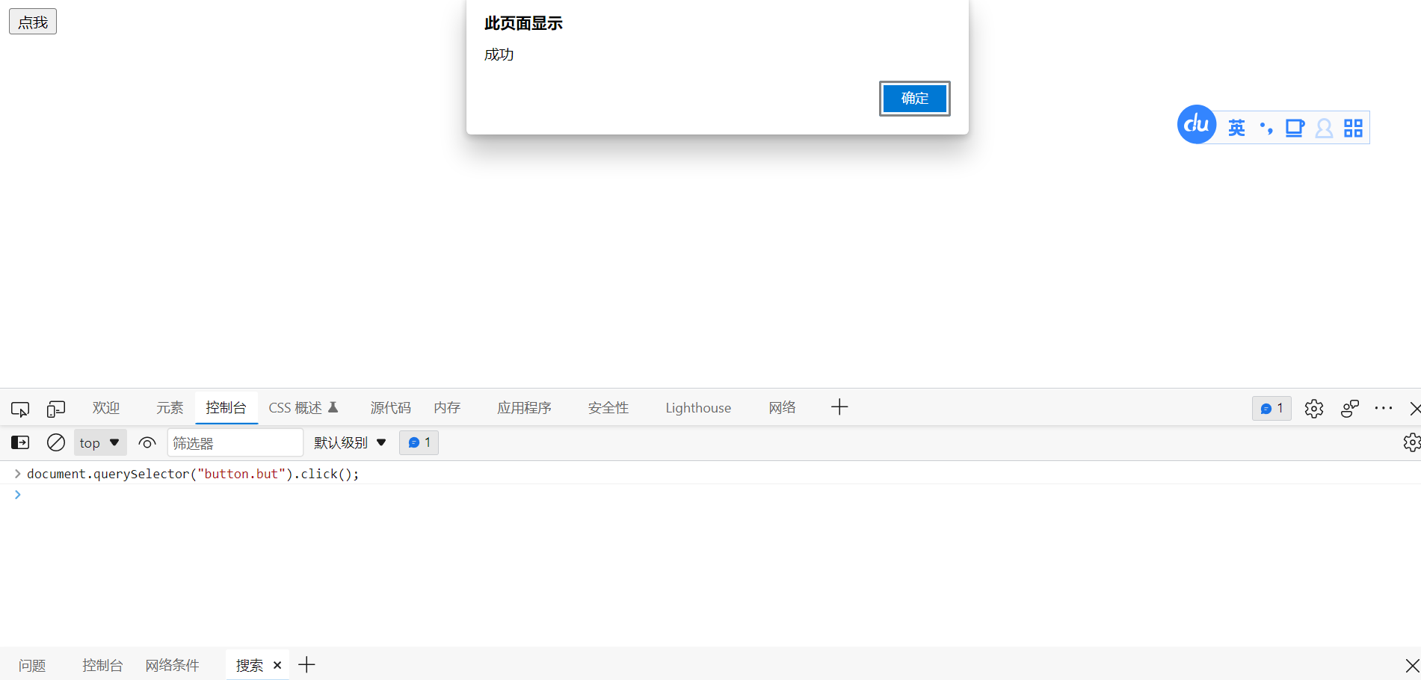The image size is (1421, 680).
Task: Open the 默认级别 log level dropdown
Action: click(348, 442)
